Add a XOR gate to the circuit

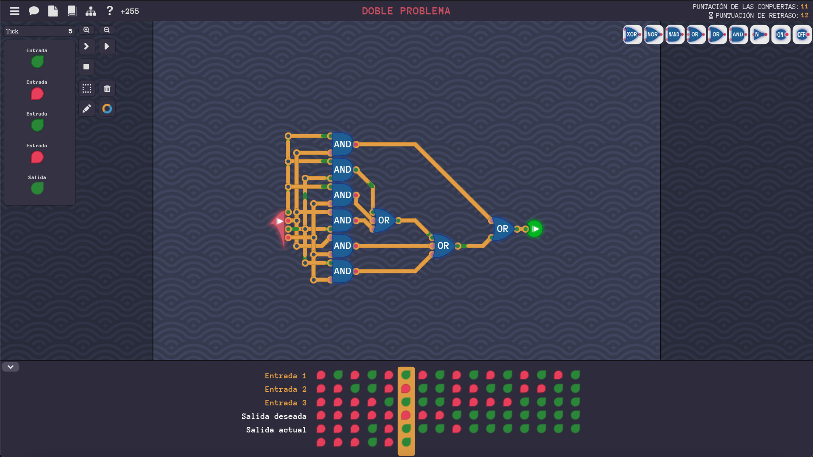[632, 34]
